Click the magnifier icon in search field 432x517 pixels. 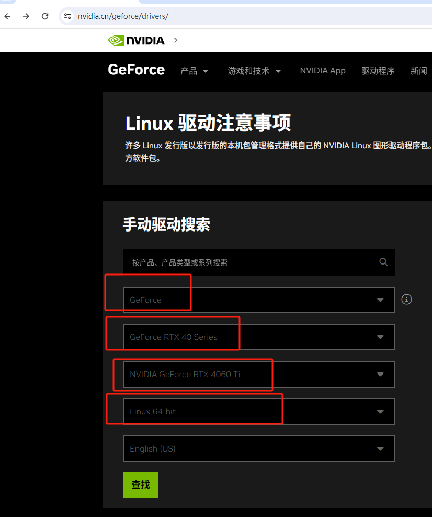tap(383, 262)
